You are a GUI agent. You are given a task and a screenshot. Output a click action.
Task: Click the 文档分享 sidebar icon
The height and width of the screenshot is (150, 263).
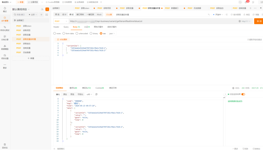(5, 37)
